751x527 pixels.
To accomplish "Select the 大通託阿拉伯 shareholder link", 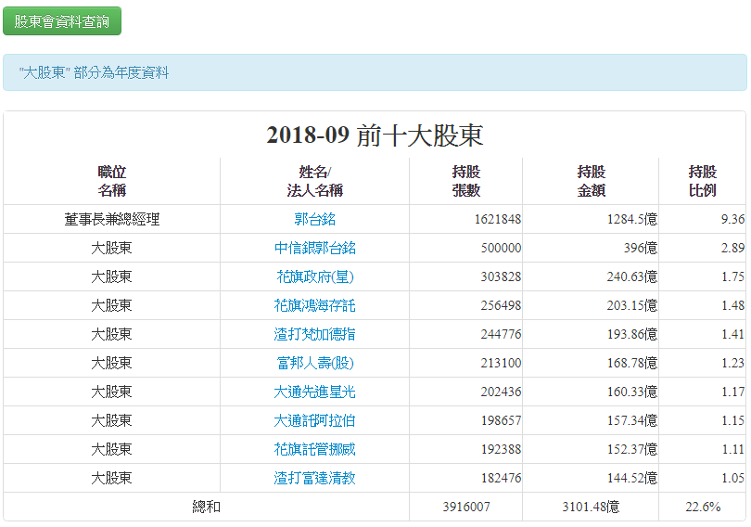I will pos(315,420).
